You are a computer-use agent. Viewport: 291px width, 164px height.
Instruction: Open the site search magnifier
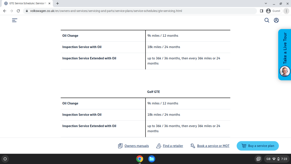pyautogui.click(x=267, y=20)
